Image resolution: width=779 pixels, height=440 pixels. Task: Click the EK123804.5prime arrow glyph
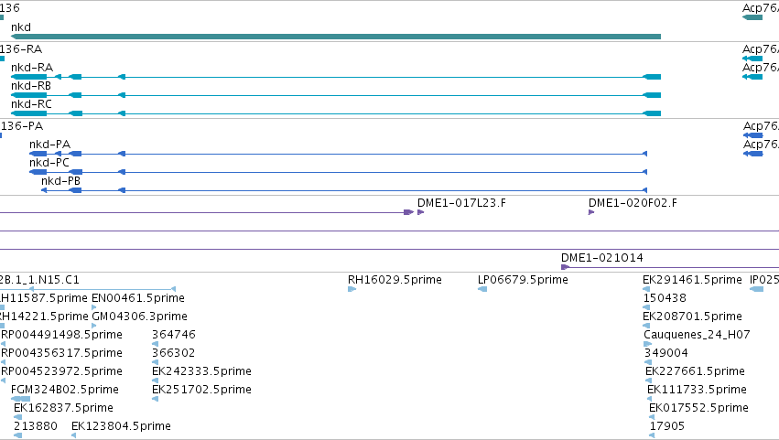pos(73,435)
